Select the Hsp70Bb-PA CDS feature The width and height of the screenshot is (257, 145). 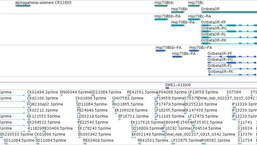[x=177, y=57]
